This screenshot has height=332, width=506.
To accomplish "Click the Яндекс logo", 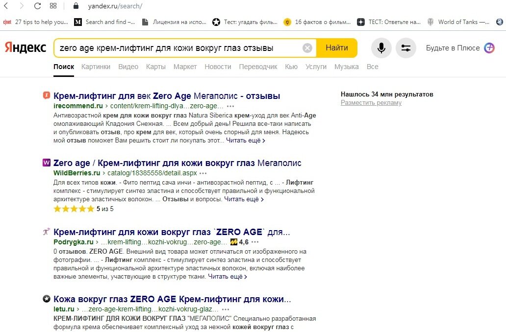I will tap(25, 47).
